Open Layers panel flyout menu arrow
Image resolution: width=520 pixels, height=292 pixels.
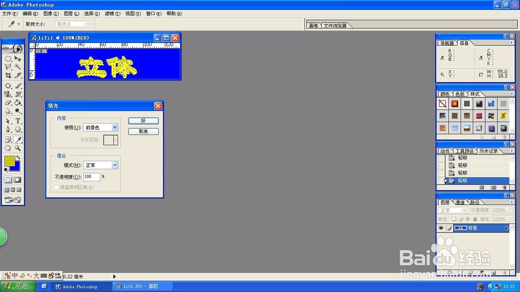tap(512, 202)
